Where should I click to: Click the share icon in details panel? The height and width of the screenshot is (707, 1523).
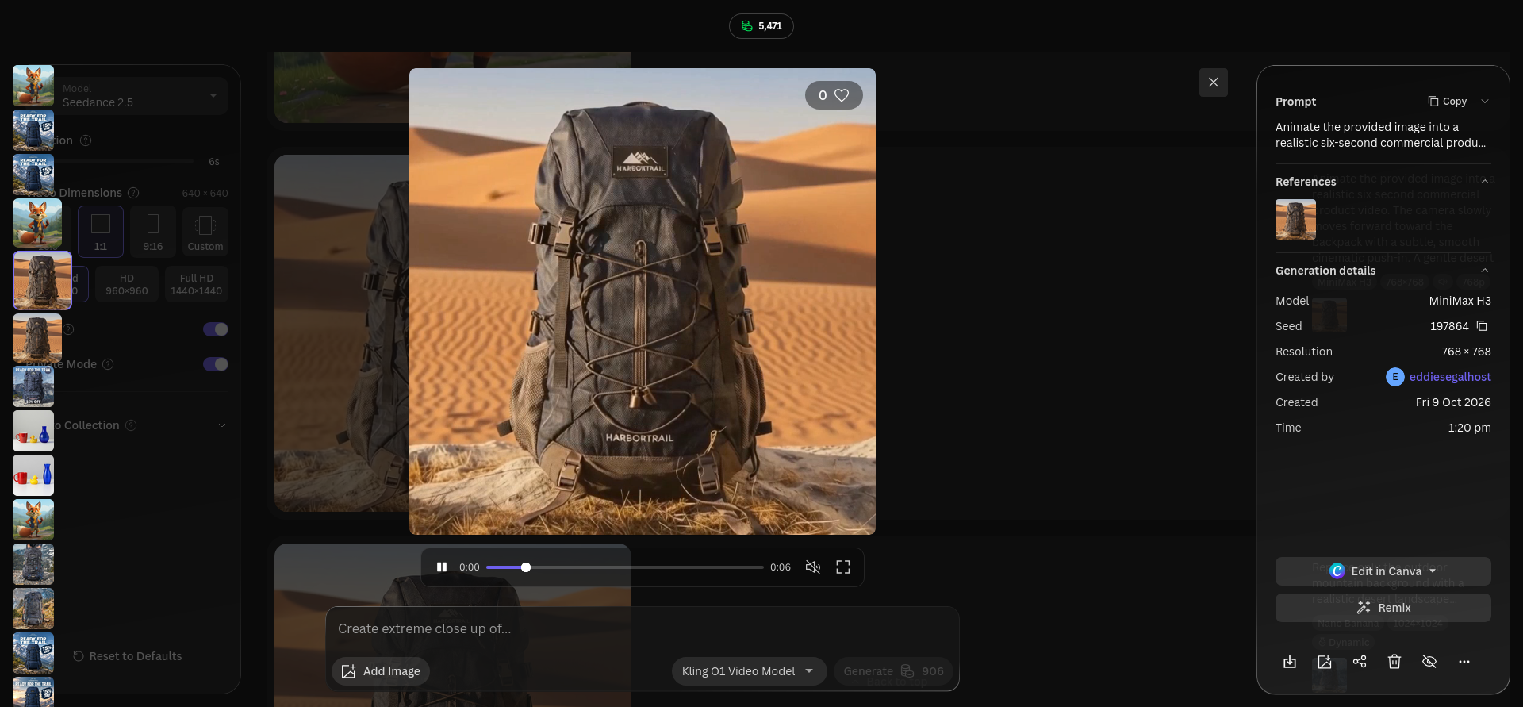point(1360,662)
